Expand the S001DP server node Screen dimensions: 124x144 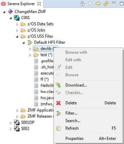click(x=11, y=123)
